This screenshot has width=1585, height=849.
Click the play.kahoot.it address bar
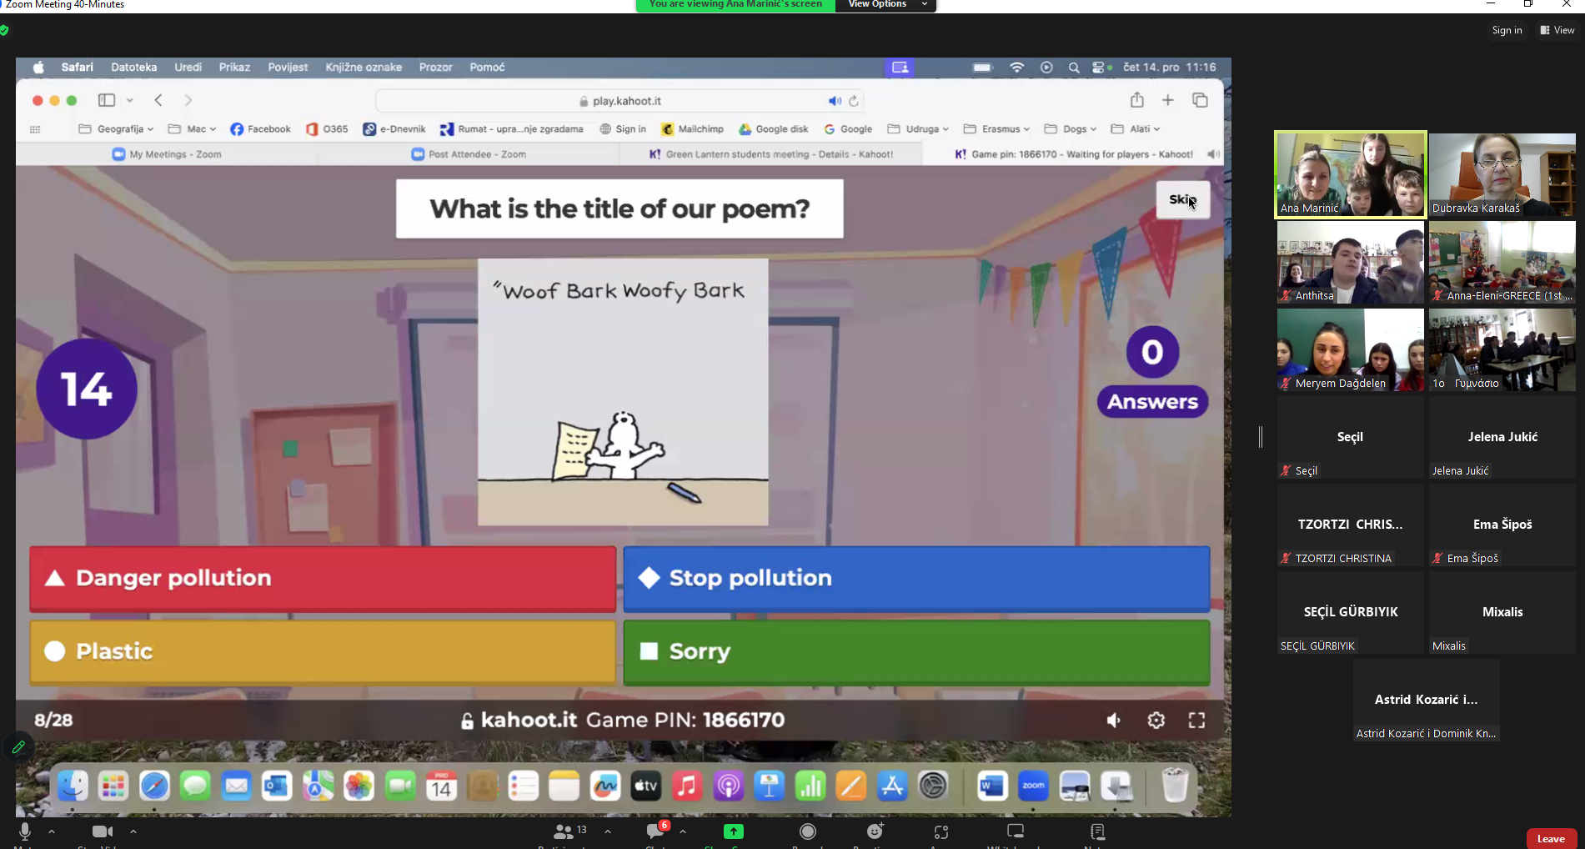click(x=620, y=101)
